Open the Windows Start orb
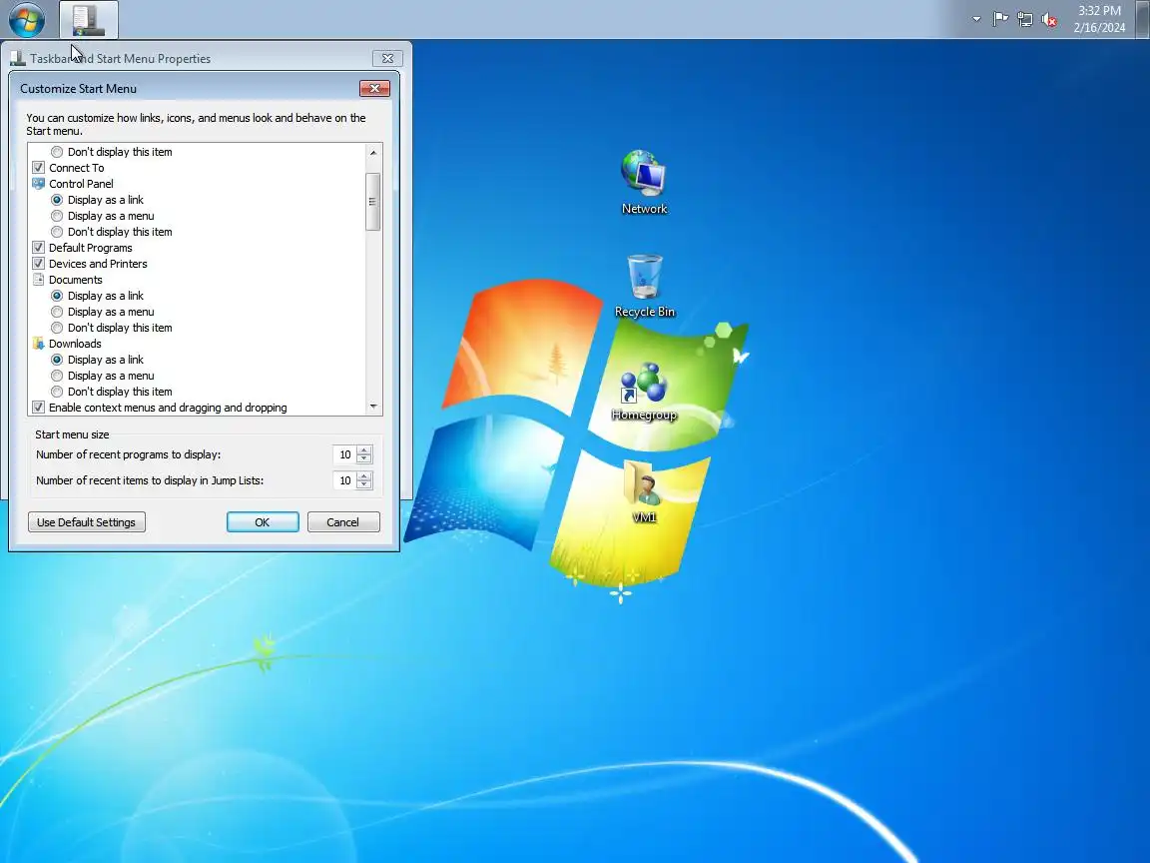This screenshot has width=1150, height=863. [26, 19]
